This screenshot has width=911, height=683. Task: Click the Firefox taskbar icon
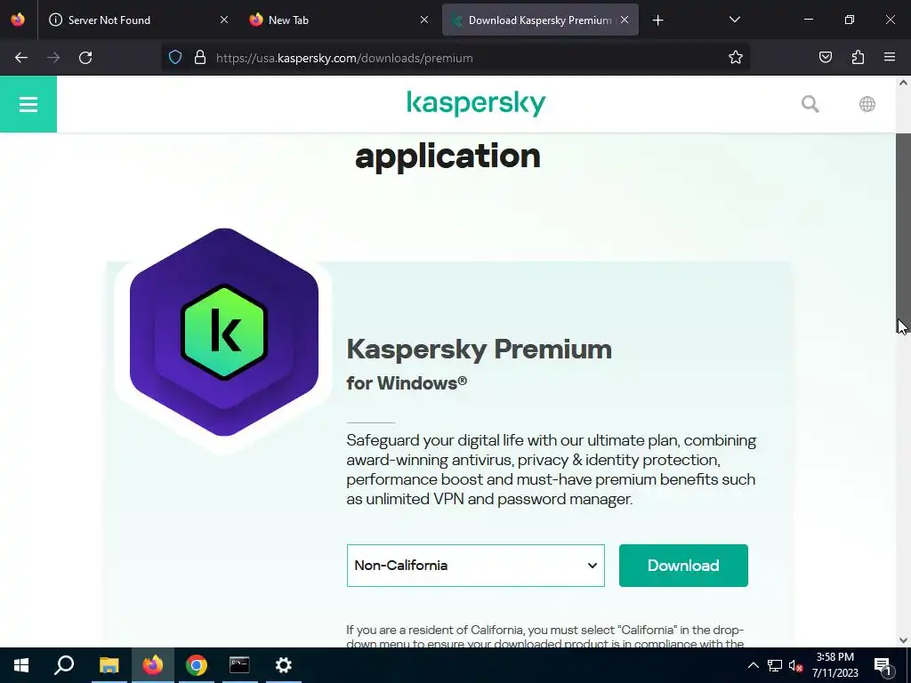153,665
